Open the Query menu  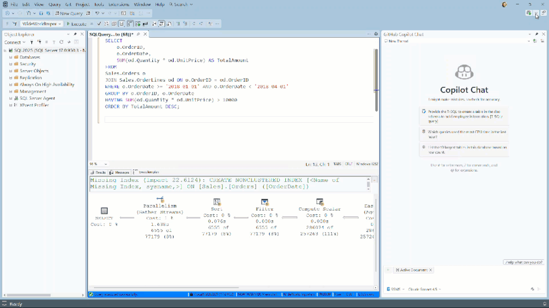54,4
